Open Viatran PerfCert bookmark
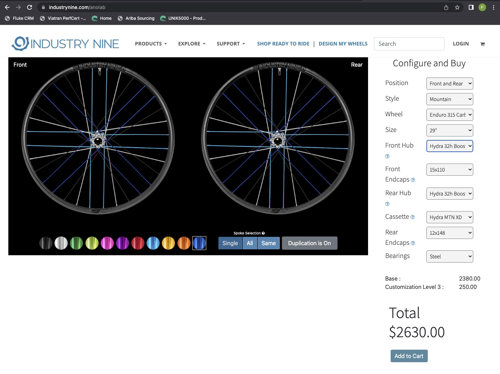Image resolution: width=500 pixels, height=374 pixels. [x=63, y=18]
